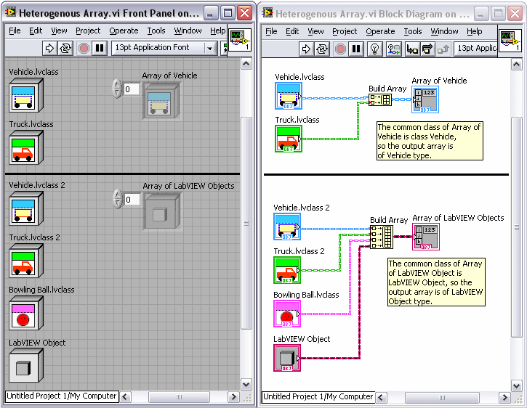
Task: Click comment about Array of Vehicle class
Action: pos(430,141)
